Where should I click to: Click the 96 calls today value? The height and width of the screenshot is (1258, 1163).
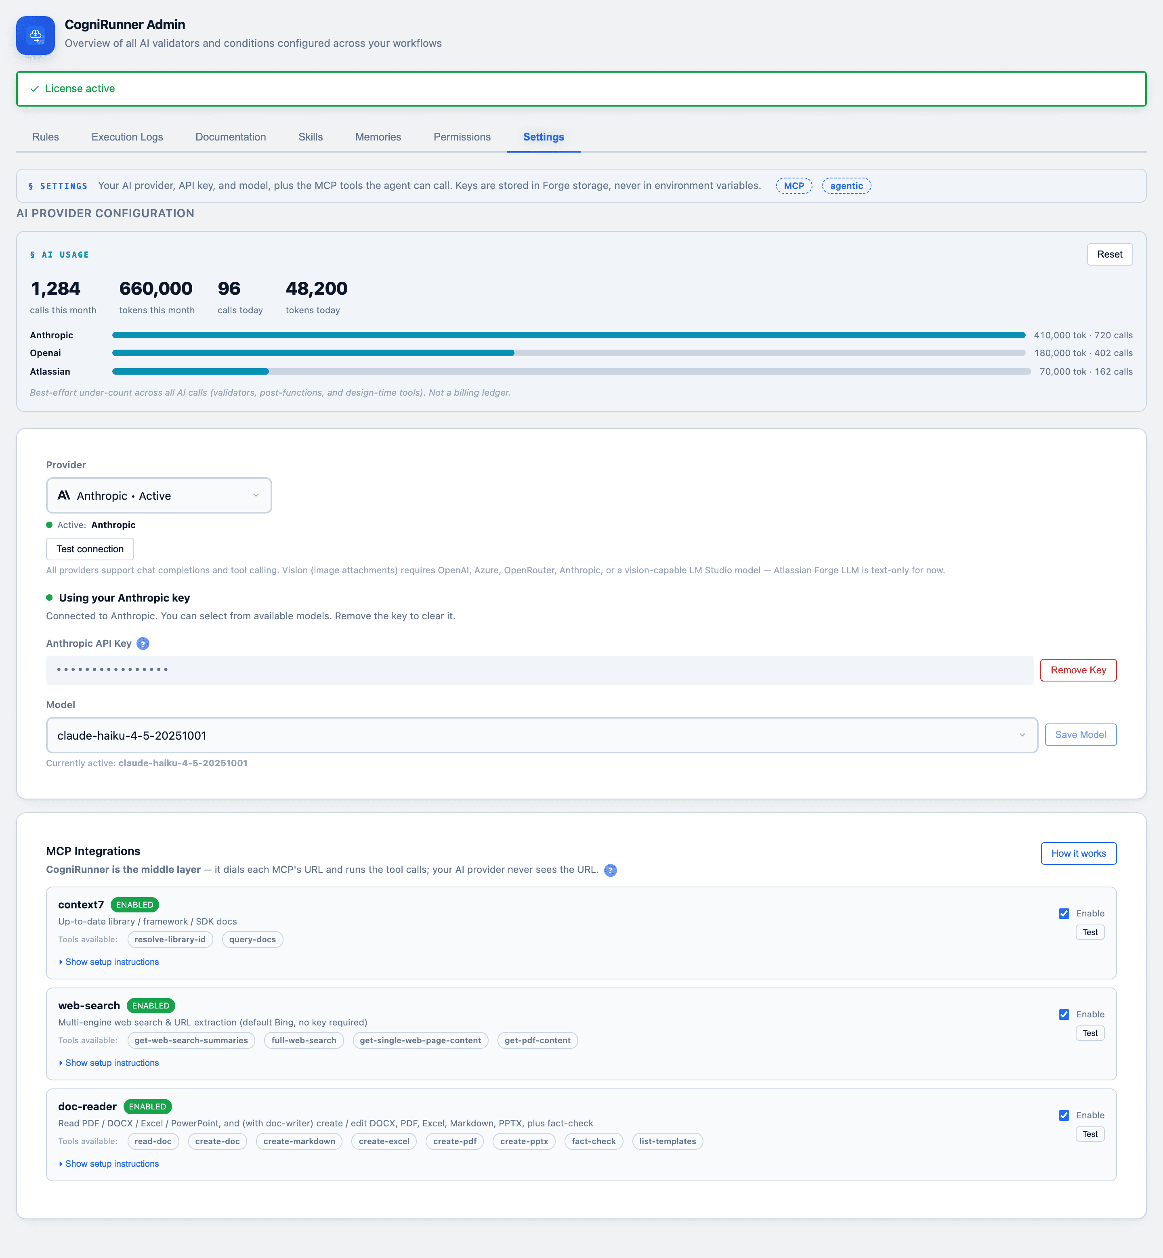coord(229,288)
